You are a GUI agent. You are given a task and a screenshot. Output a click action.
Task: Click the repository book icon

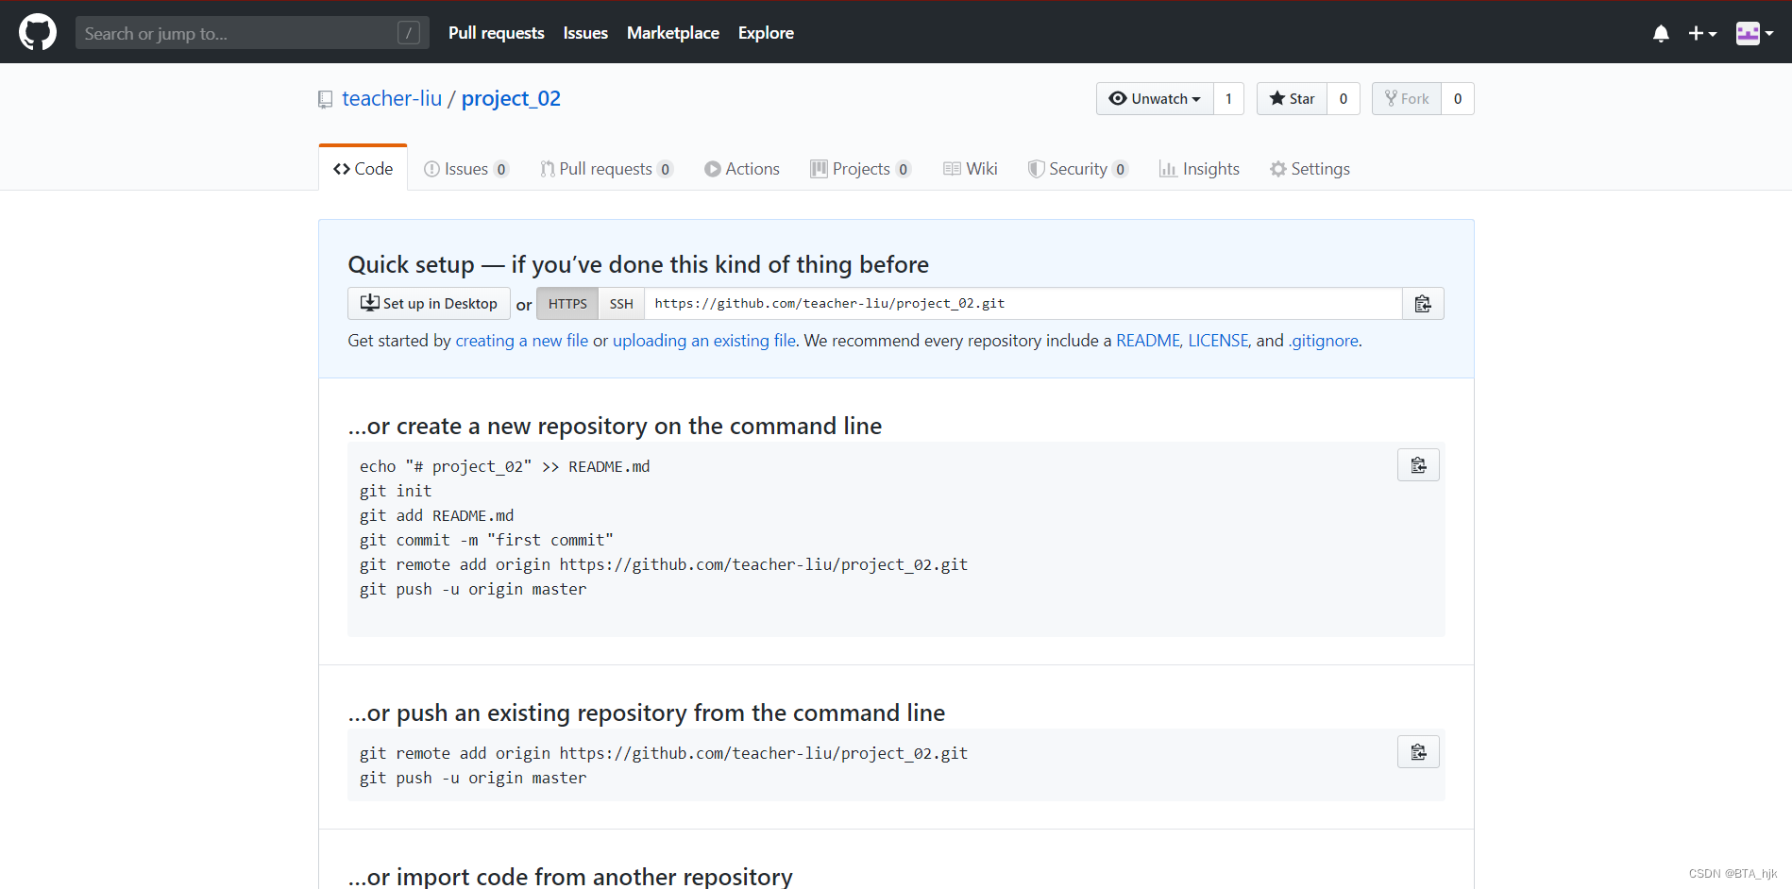pyautogui.click(x=326, y=100)
